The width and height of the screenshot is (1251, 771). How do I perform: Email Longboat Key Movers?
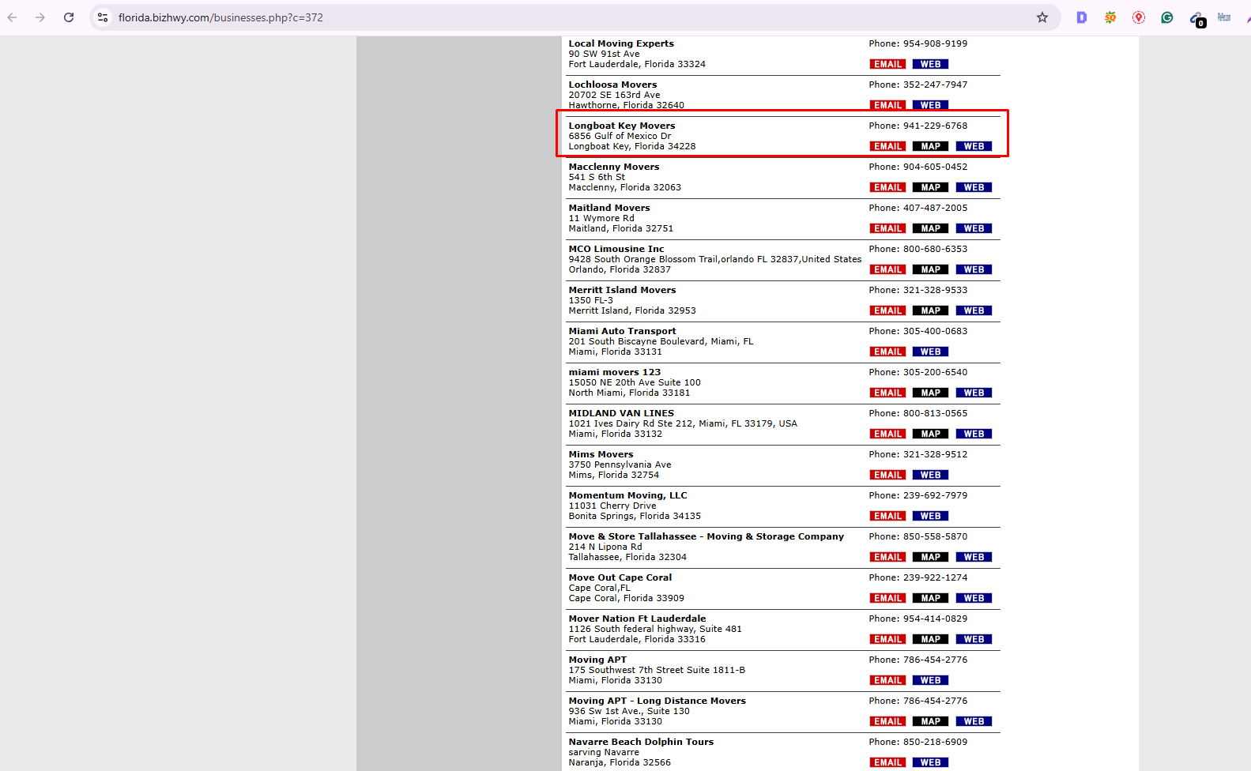tap(887, 147)
